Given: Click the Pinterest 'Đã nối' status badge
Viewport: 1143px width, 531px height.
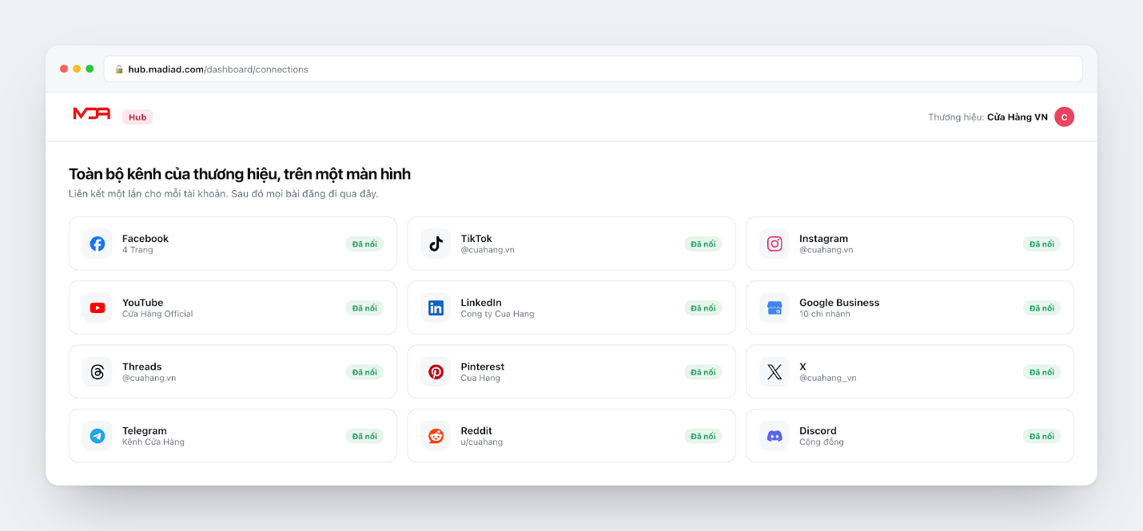Looking at the screenshot, I should pyautogui.click(x=703, y=372).
